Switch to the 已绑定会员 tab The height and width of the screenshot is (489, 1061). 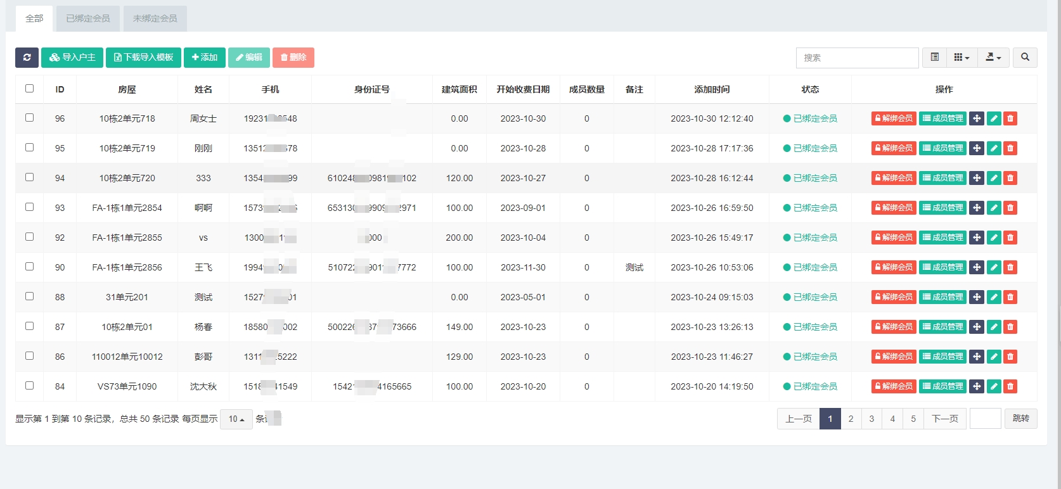pyautogui.click(x=88, y=18)
